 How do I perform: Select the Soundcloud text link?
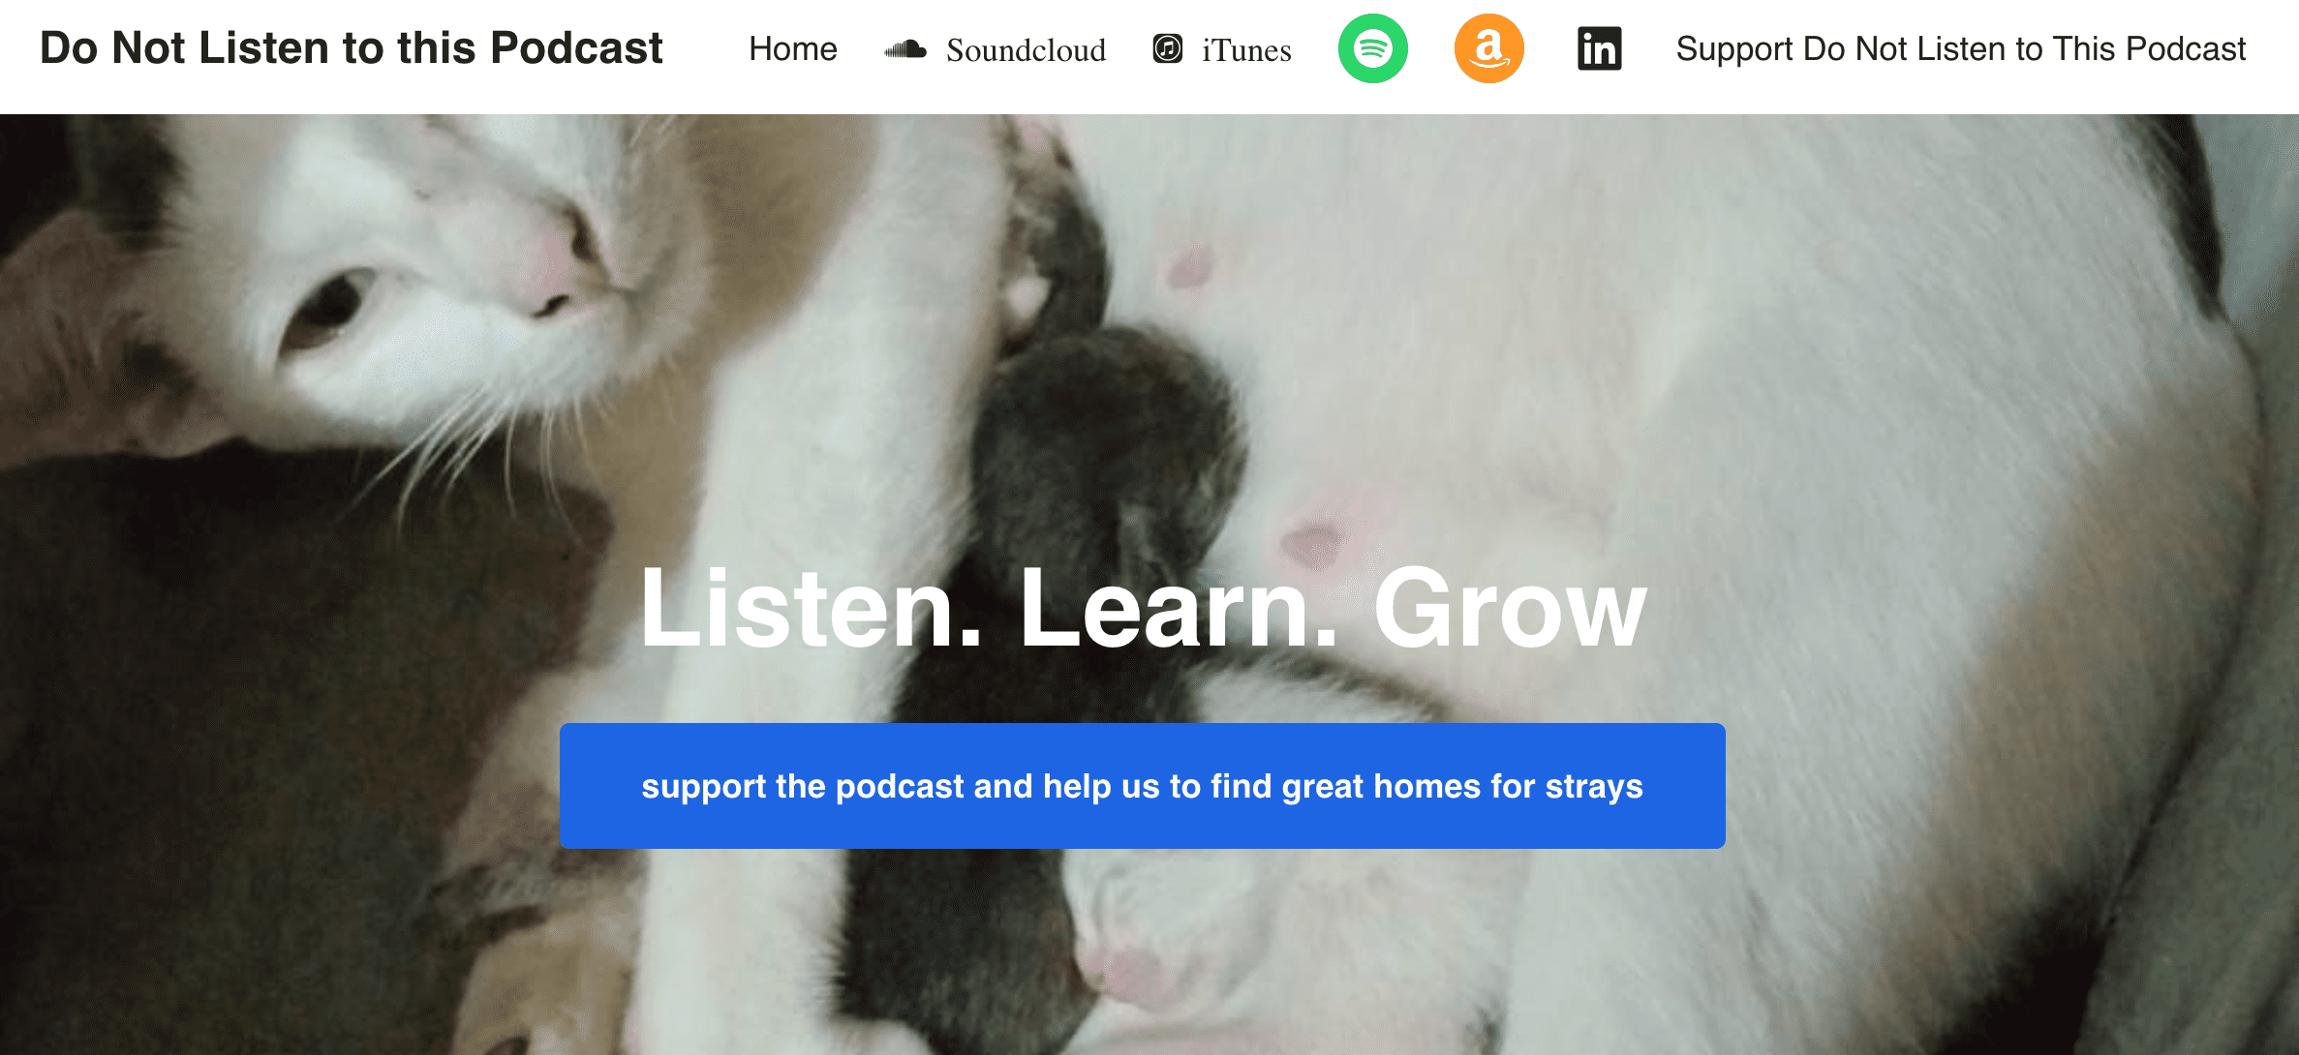[1026, 49]
